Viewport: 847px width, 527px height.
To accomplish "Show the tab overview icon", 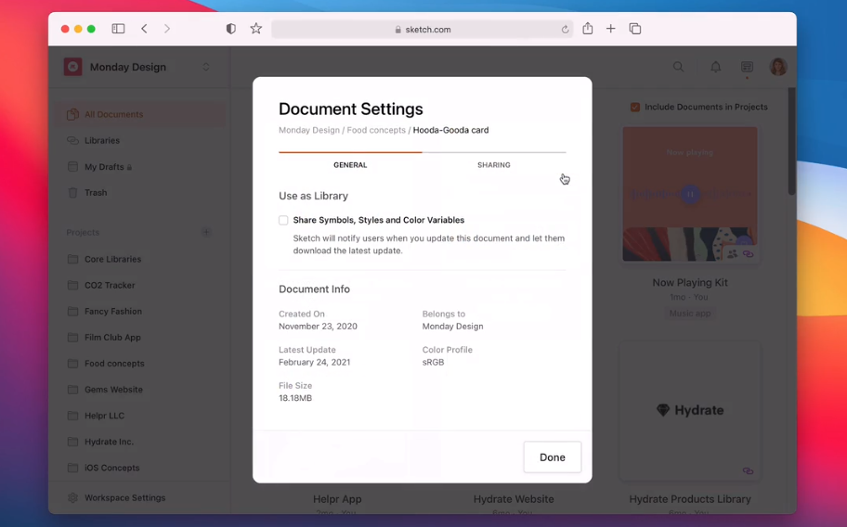I will click(635, 29).
